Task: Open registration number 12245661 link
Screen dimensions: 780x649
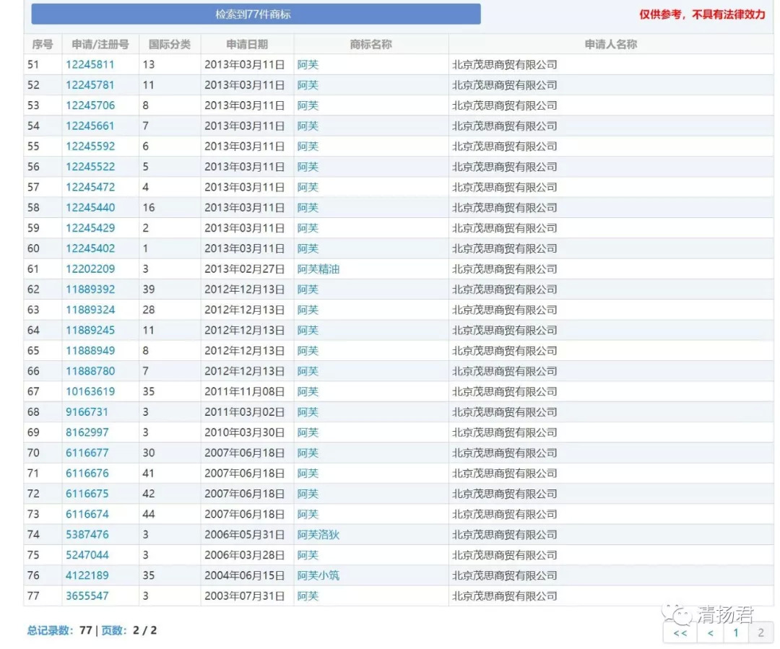Action: 90,126
